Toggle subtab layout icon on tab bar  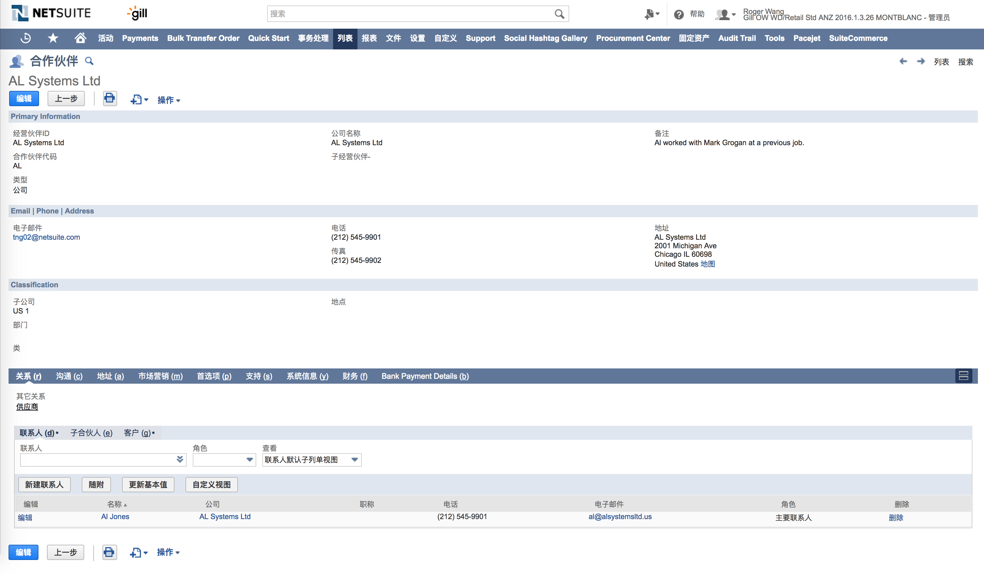coord(963,376)
